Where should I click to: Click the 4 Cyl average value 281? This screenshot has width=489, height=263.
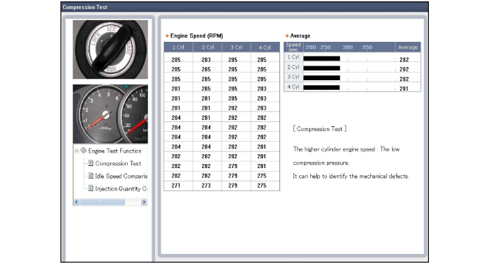point(404,89)
